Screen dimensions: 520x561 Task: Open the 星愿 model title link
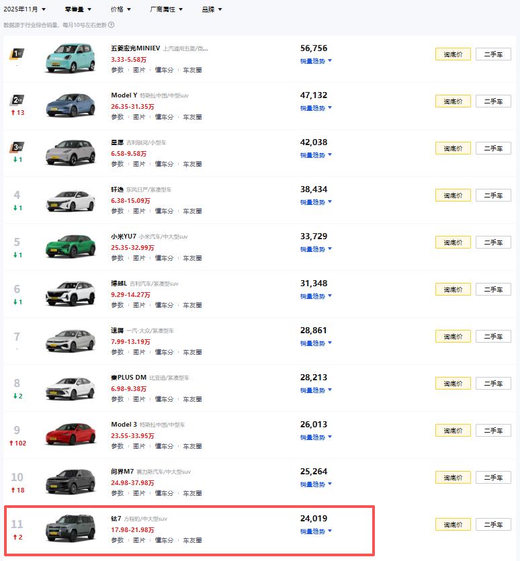[117, 142]
